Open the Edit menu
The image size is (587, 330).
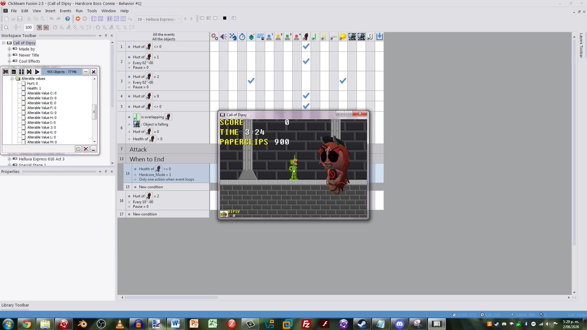click(24, 11)
